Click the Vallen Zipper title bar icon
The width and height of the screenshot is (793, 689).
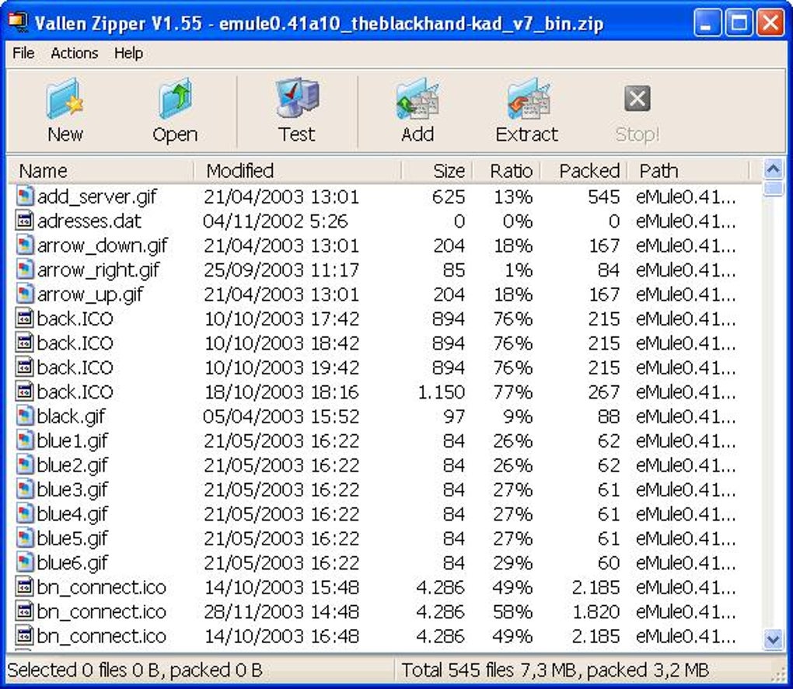coord(19,23)
